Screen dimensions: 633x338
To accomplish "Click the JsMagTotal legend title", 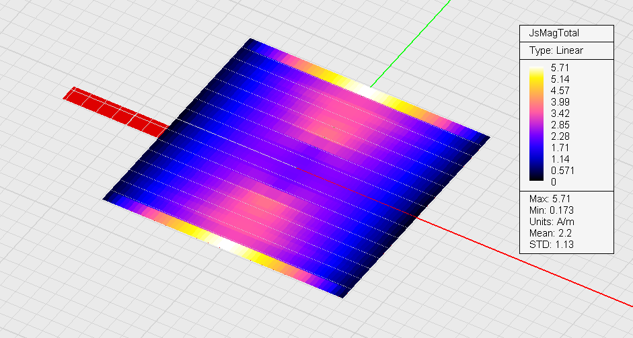I will pos(554,33).
